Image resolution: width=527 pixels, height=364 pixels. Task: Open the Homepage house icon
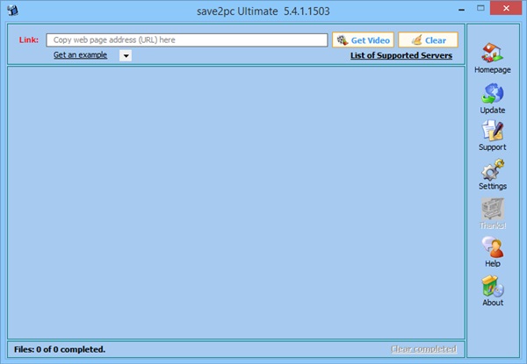492,53
